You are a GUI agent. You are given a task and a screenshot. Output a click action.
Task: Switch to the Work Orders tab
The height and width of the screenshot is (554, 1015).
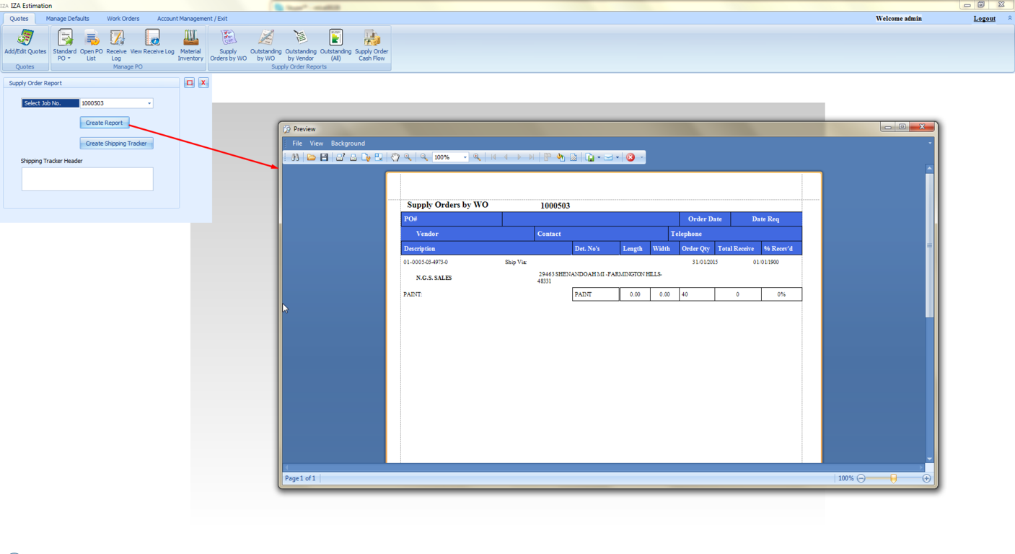[123, 19]
